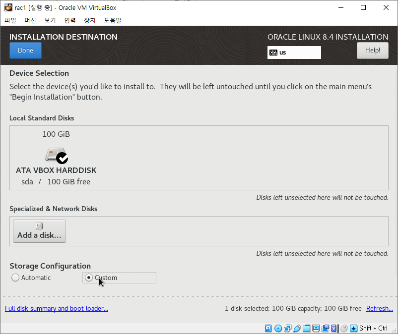The height and width of the screenshot is (334, 398).
Task: Select the Custom storage configuration radio
Action: pyautogui.click(x=89, y=278)
